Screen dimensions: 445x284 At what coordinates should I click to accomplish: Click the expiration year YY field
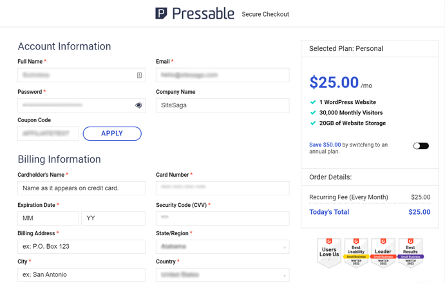[x=113, y=218]
